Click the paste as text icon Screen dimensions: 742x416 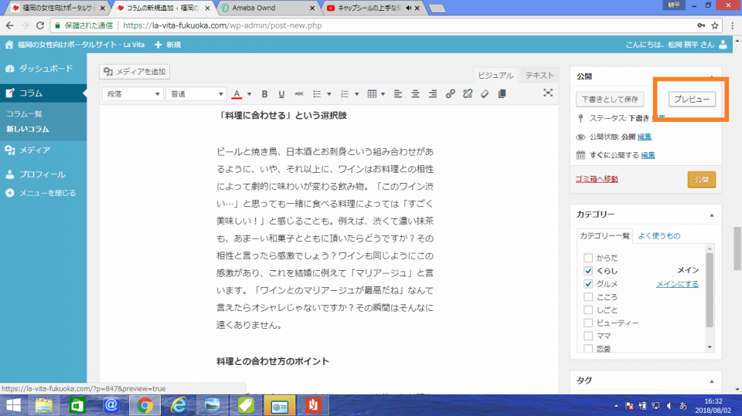502,93
